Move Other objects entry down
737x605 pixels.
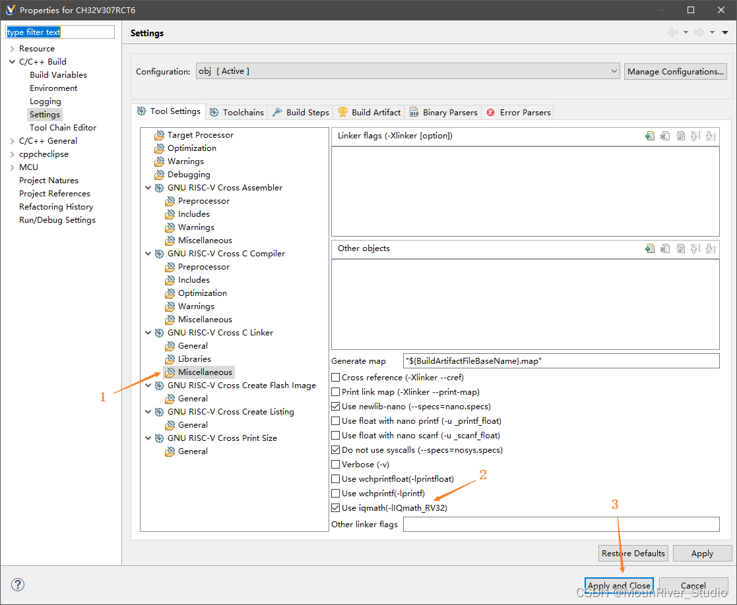tap(711, 248)
